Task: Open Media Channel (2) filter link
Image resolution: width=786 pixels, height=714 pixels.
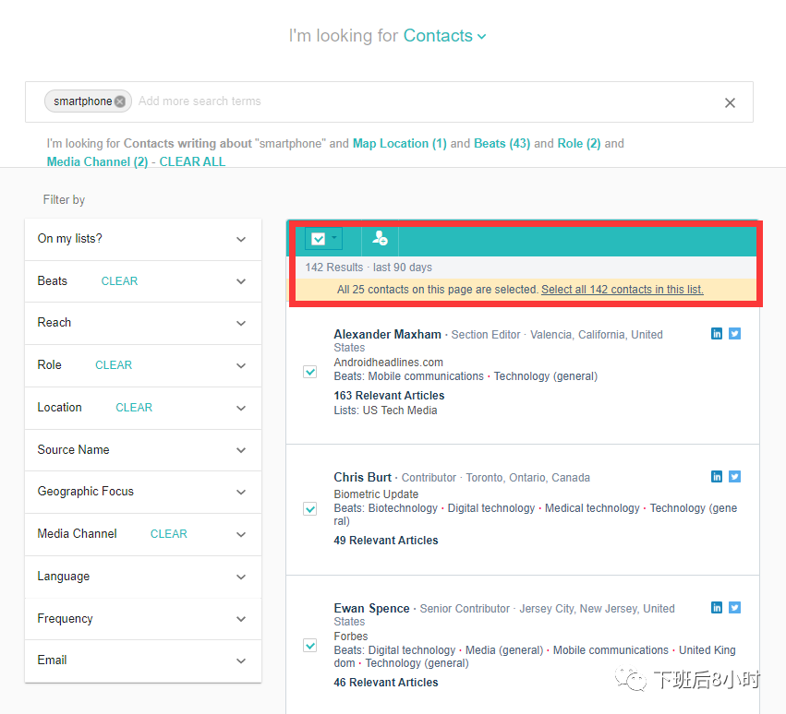Action: click(x=97, y=161)
